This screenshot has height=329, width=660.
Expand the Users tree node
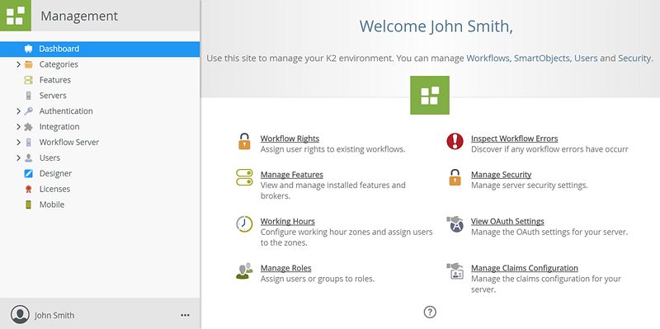[18, 157]
